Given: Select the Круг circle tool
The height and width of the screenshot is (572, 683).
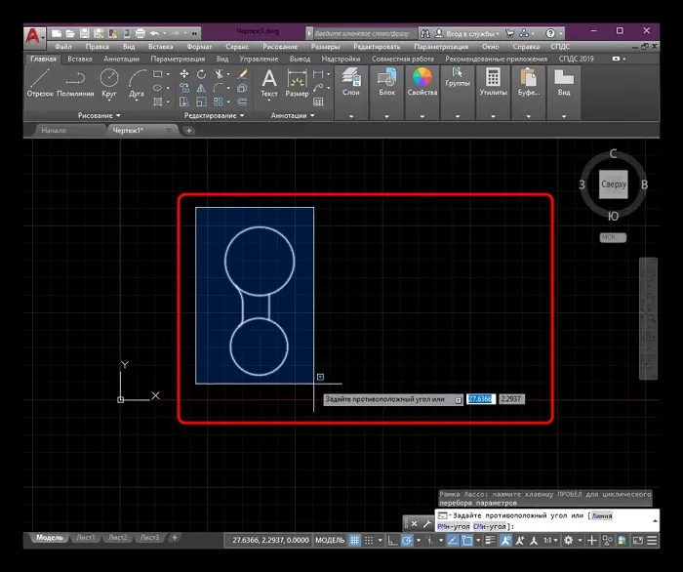Looking at the screenshot, I should click(109, 83).
